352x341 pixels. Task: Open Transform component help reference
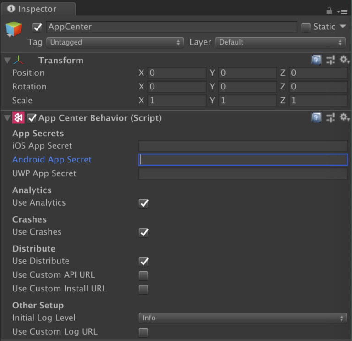click(316, 60)
